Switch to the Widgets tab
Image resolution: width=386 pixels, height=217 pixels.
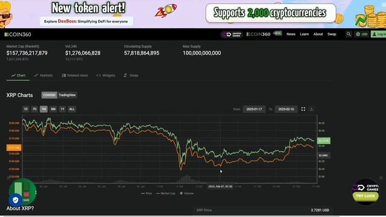pyautogui.click(x=106, y=75)
